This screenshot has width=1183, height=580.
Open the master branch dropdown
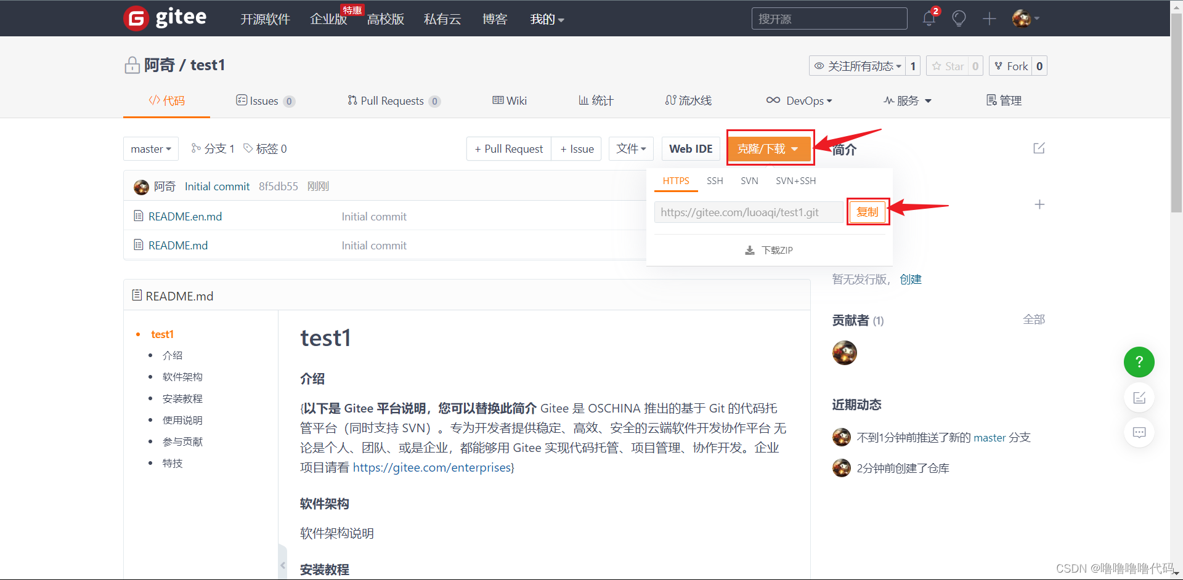coord(151,149)
